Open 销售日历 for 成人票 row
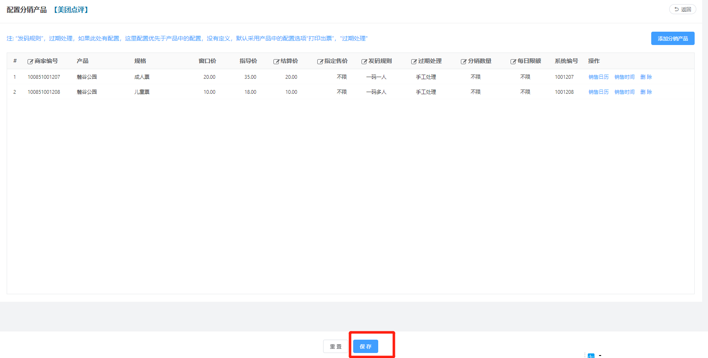The width and height of the screenshot is (708, 358). (x=598, y=77)
